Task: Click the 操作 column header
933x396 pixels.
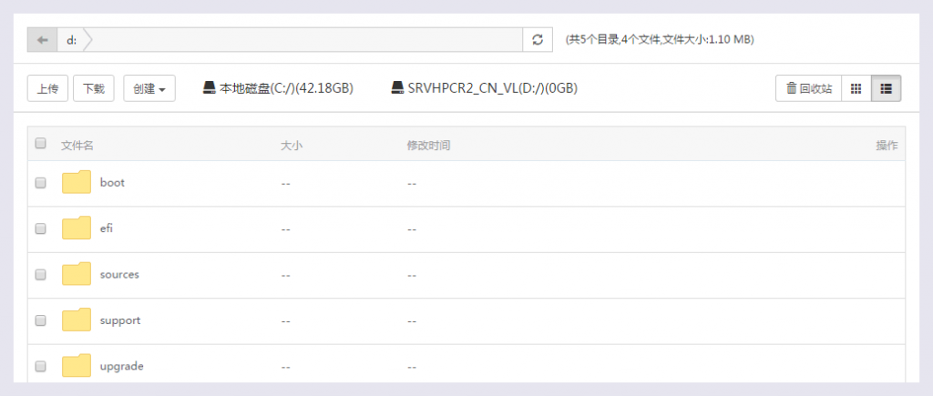Action: (887, 146)
